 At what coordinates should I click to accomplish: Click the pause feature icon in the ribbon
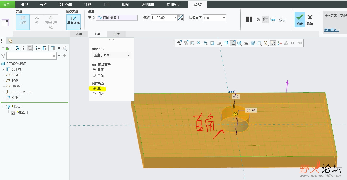[249, 20]
